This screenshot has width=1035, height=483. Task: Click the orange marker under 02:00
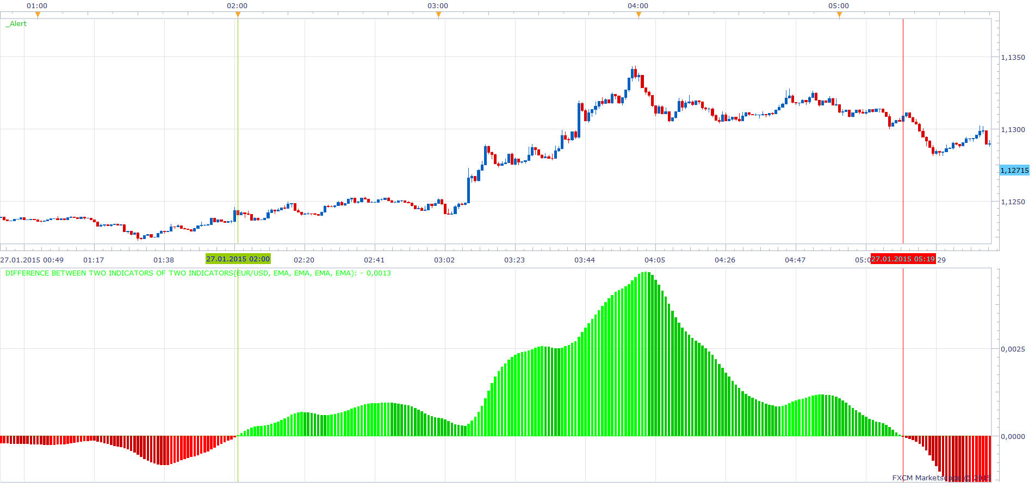[x=238, y=15]
